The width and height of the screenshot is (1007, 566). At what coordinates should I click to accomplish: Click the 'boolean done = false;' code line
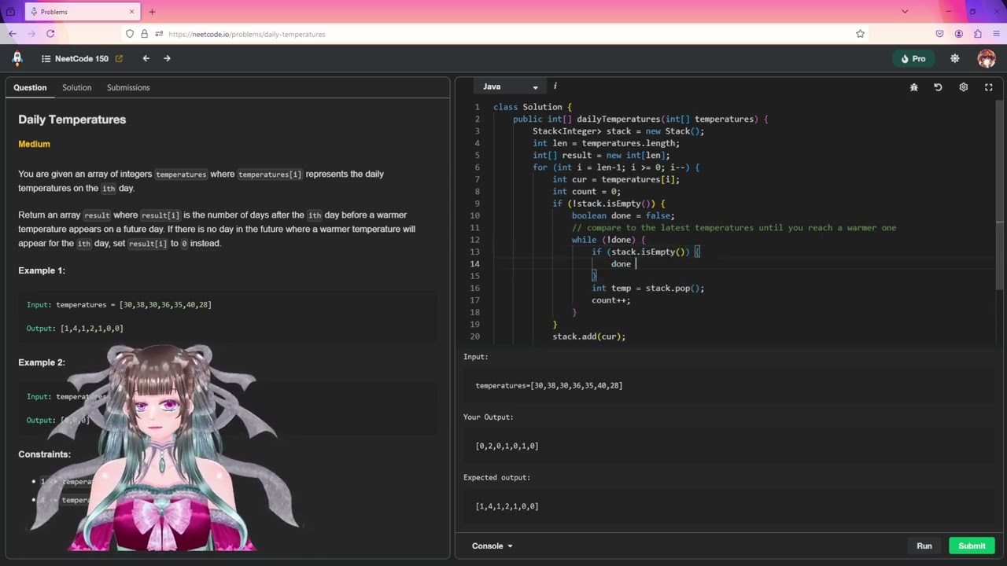pyautogui.click(x=623, y=215)
